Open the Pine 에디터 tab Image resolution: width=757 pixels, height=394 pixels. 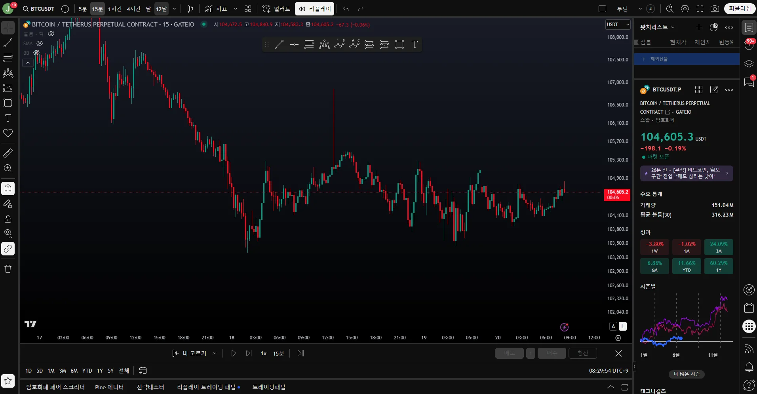click(x=109, y=387)
